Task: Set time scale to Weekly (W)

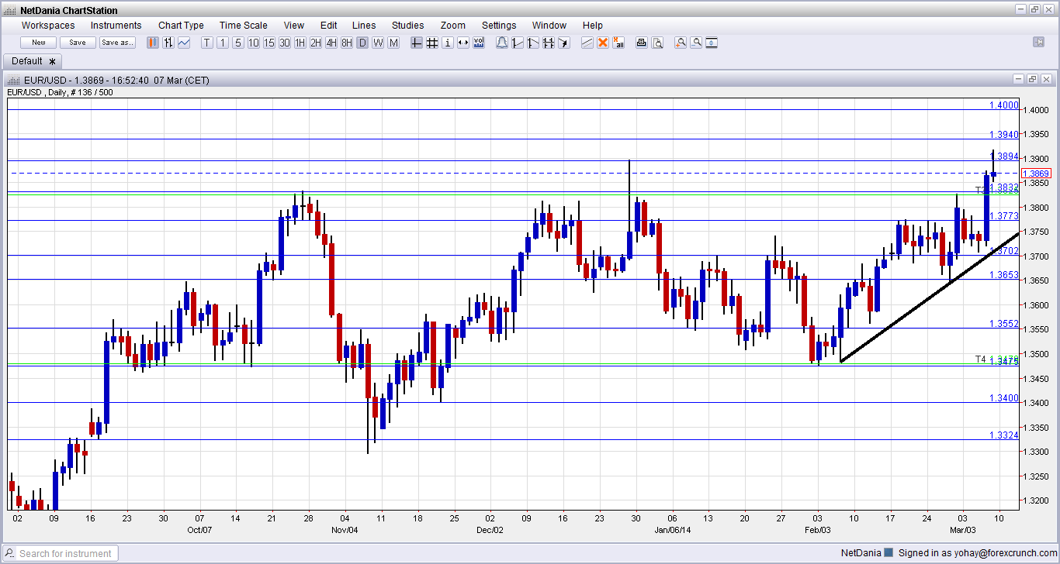Action: coord(378,43)
